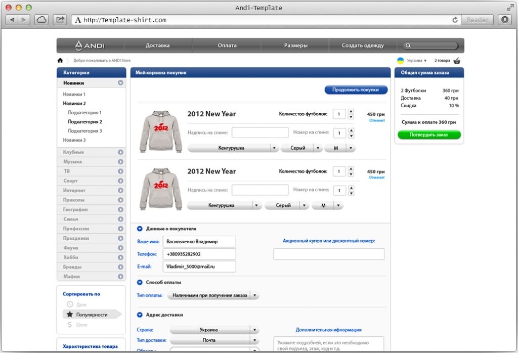The image size is (518, 353).
Task: Increase first item's Количество футболок stepper
Action: tap(351, 111)
